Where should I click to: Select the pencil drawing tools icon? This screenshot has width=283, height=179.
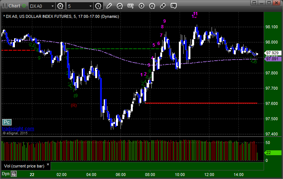(x=109, y=6)
